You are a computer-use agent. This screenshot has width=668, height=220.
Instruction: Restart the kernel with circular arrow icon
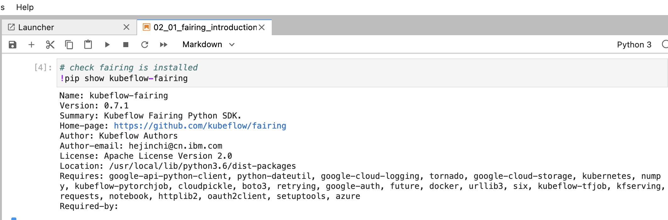(x=145, y=45)
